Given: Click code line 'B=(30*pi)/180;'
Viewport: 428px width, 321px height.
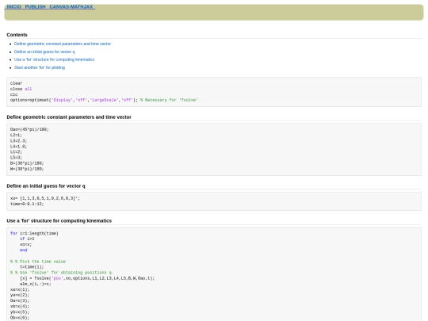Looking at the screenshot, I should click(27, 163).
